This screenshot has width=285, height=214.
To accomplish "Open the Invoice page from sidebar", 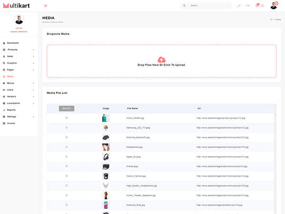I will pos(11,123).
